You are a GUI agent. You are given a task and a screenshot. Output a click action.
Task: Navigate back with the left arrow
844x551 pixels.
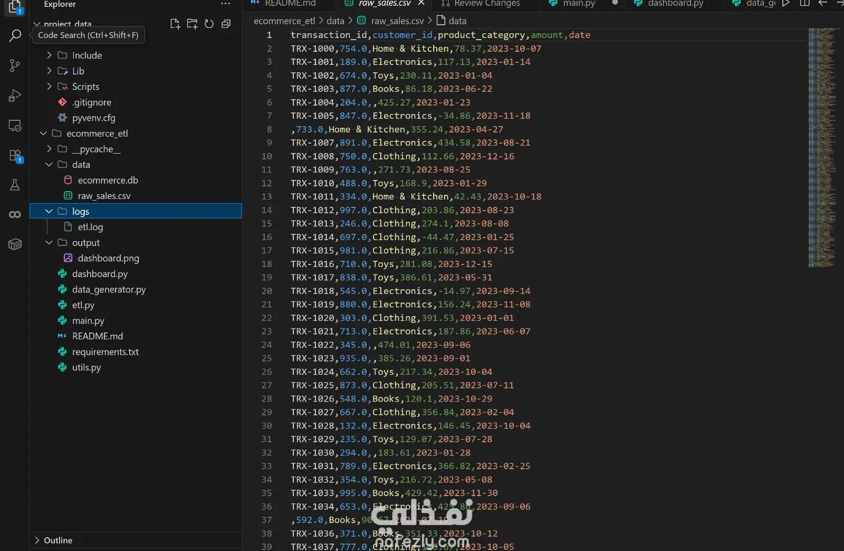pos(822,3)
